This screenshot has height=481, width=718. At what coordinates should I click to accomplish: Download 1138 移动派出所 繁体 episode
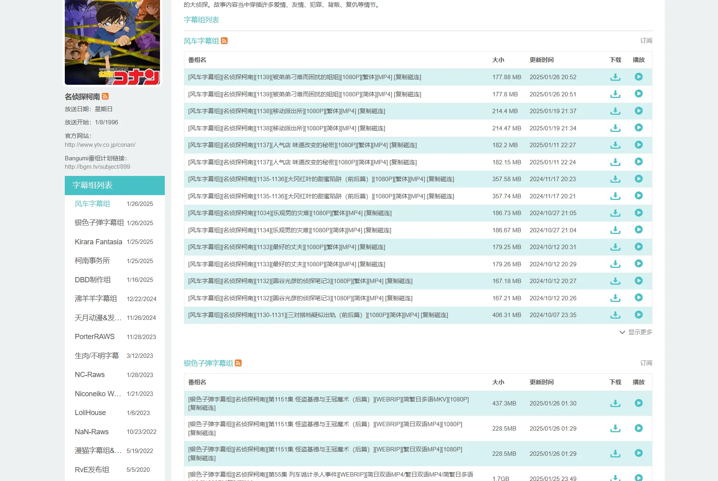point(615,111)
